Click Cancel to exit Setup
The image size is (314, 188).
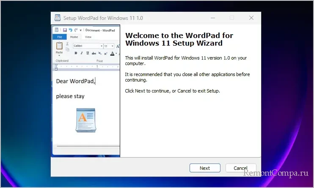coord(241,168)
